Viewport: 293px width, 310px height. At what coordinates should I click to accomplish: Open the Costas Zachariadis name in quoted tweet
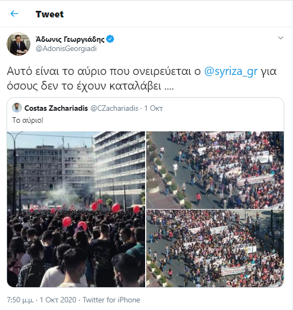pos(56,108)
